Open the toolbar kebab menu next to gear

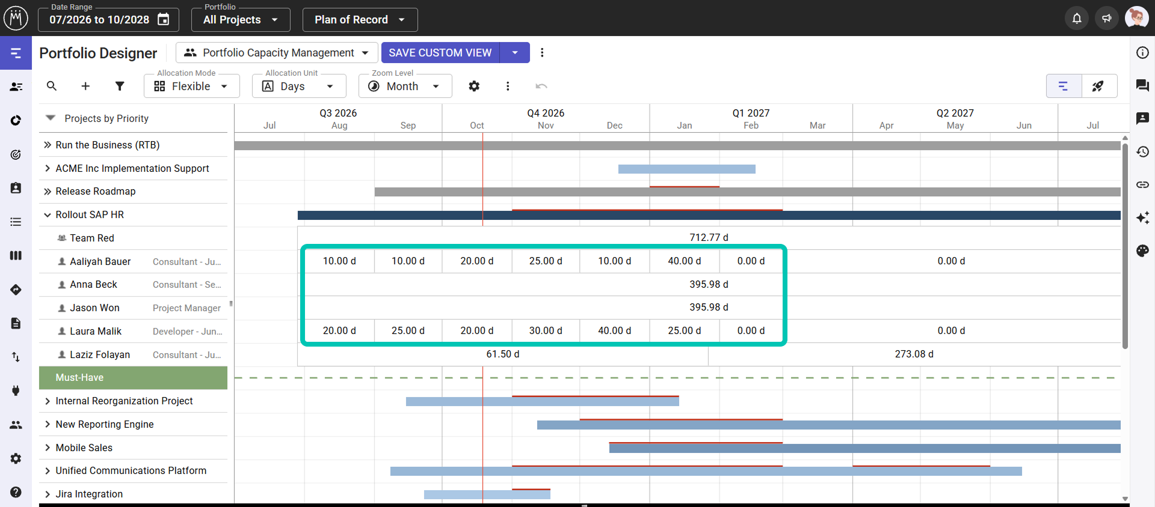(x=508, y=86)
